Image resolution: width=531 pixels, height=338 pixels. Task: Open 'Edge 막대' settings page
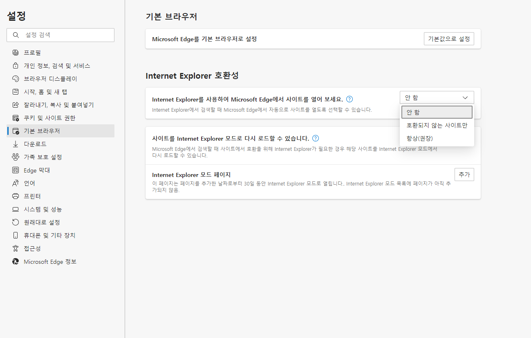pyautogui.click(x=60, y=170)
